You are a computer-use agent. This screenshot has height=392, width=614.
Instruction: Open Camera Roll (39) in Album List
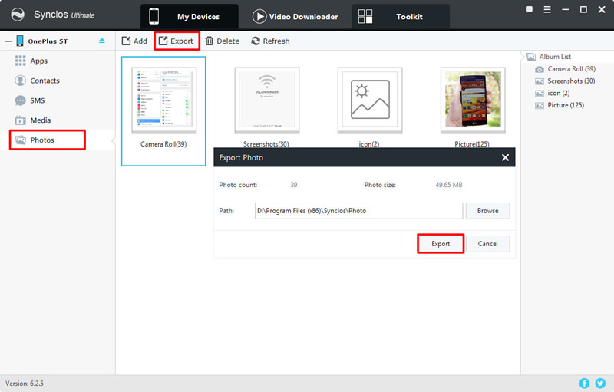[571, 69]
